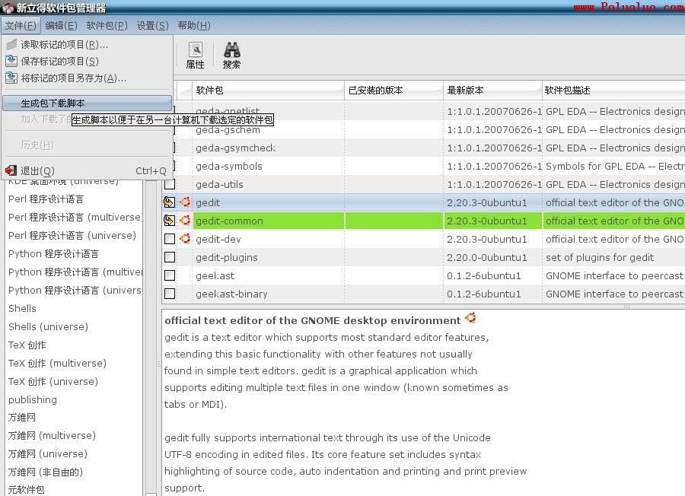Screen dimensions: 685x496
Task: Choose 读取标记的项目(R)... menu entry
Action: pos(87,45)
